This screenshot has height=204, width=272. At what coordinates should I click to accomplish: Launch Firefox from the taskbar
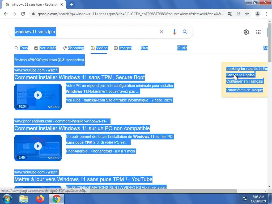click(40, 199)
